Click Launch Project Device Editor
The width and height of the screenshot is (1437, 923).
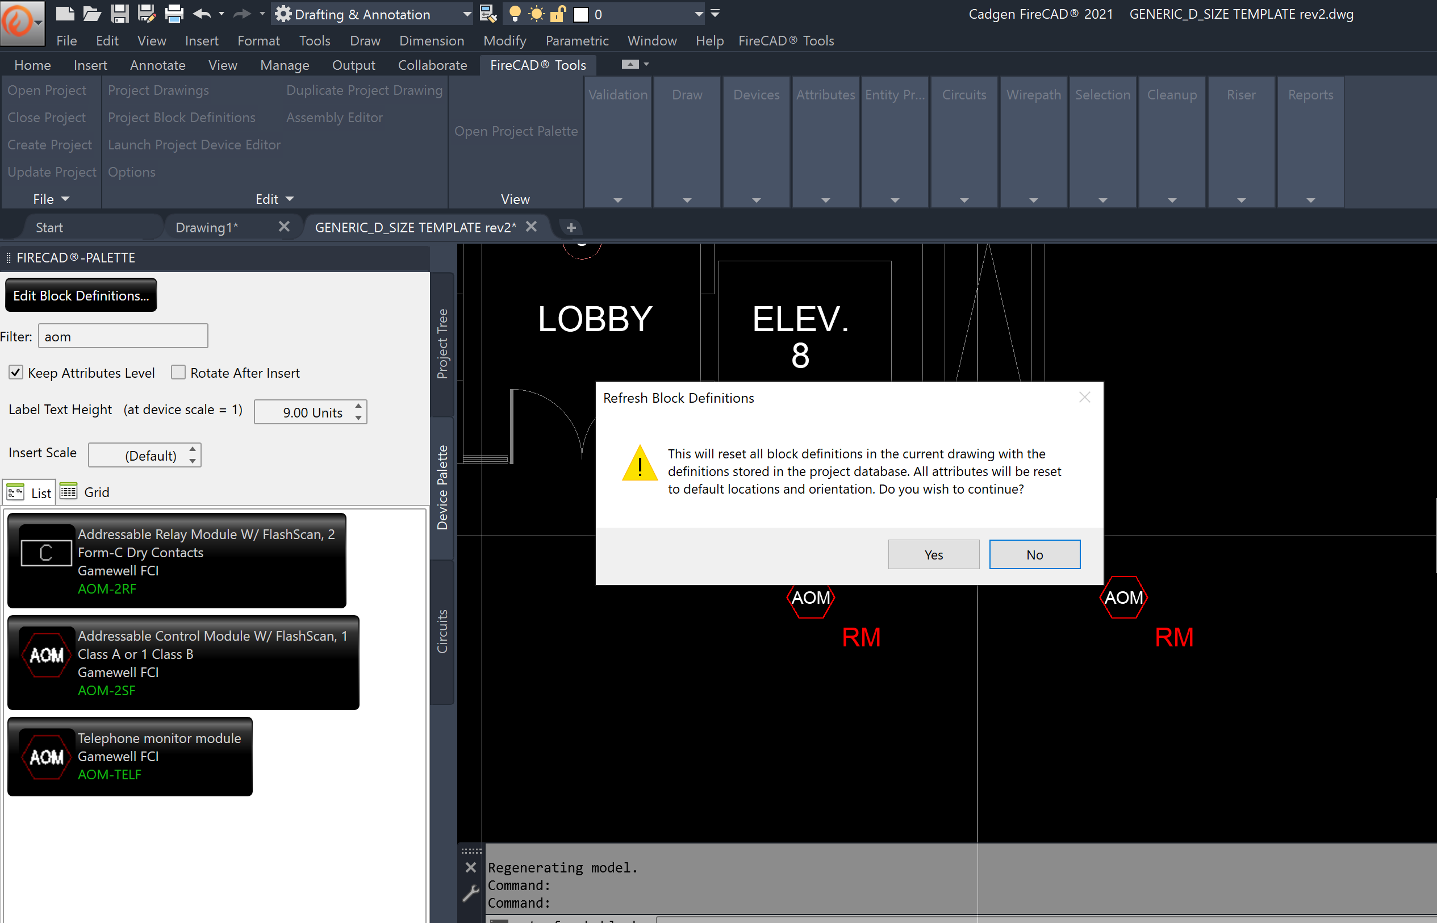[194, 144]
